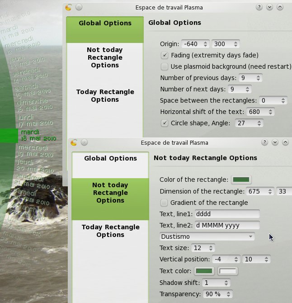The width and height of the screenshot is (292, 303).
Task: Adjust Horizontal shift of the text spinner arrows
Action: [x=271, y=112]
